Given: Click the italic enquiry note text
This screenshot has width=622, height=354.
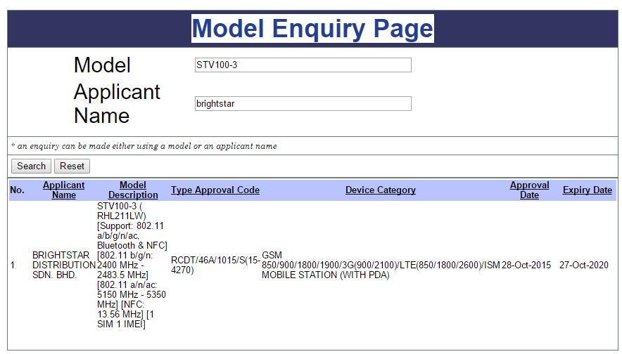Looking at the screenshot, I should click(x=144, y=146).
